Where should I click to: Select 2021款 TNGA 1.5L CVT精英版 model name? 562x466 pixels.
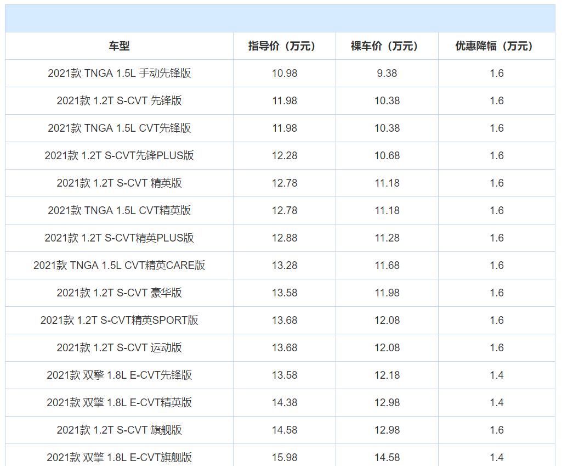coord(119,211)
